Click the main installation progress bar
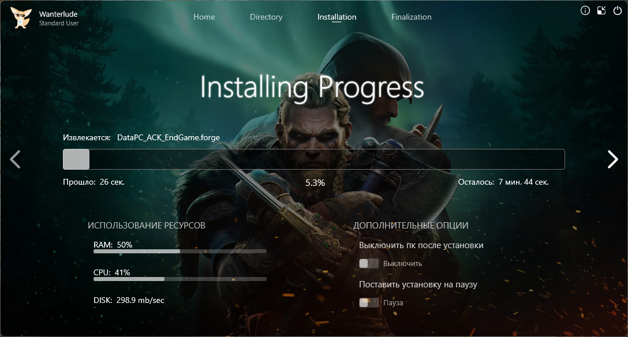 [313, 159]
